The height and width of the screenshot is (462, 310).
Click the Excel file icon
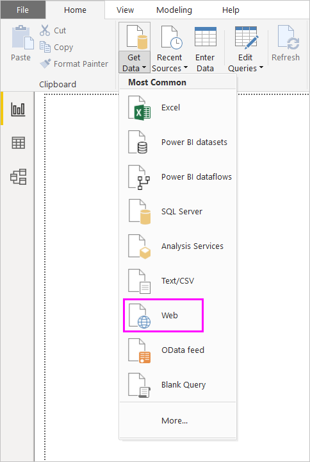click(x=140, y=108)
